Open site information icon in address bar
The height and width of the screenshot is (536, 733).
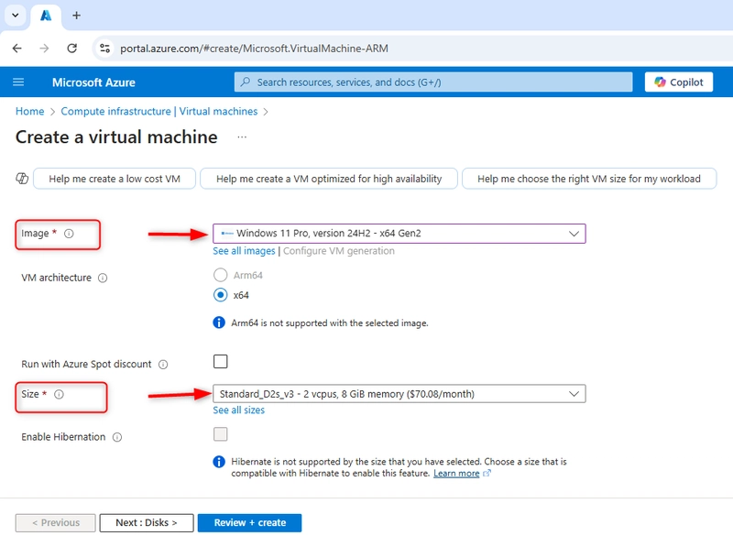pos(105,49)
